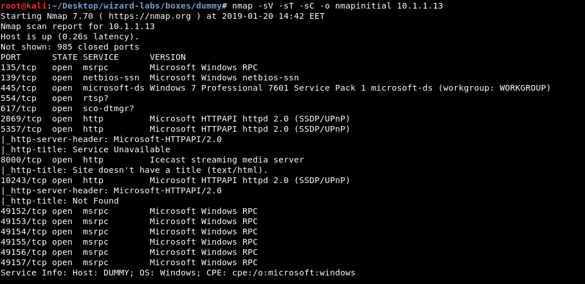Click the wizard-labs/boxes/dummy path in prompt
Screen dimensions: 585x284
[x=144, y=6]
